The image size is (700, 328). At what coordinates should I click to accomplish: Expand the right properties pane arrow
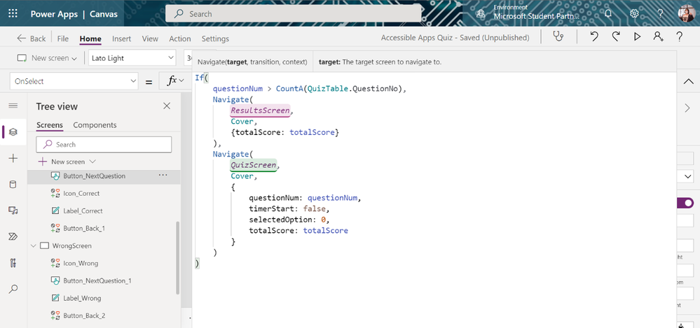click(x=687, y=108)
